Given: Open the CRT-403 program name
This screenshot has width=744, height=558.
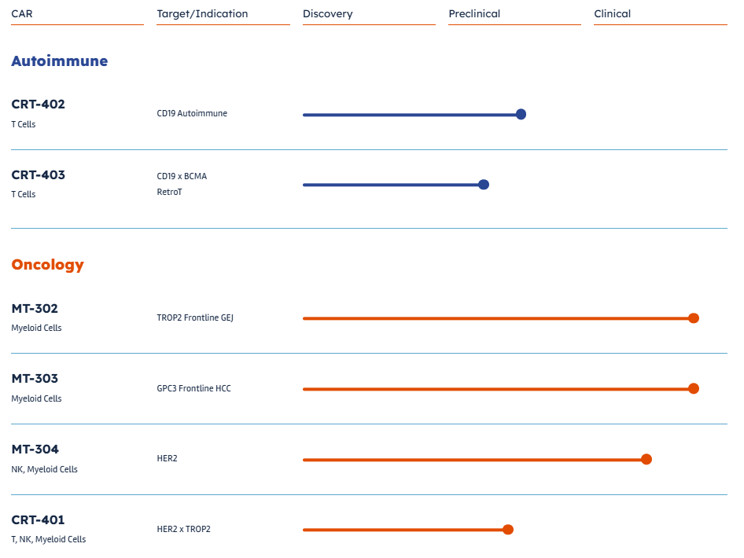Looking at the screenshot, I should 38,175.
